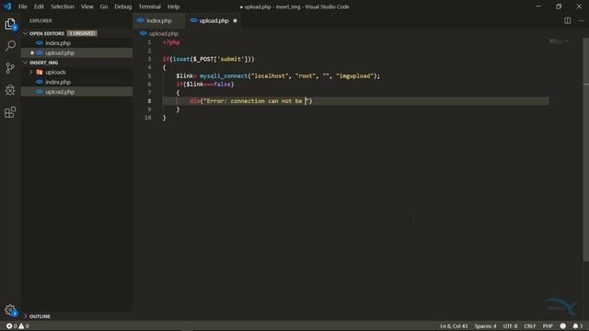Open the File menu
The image size is (589, 331).
pos(23,6)
